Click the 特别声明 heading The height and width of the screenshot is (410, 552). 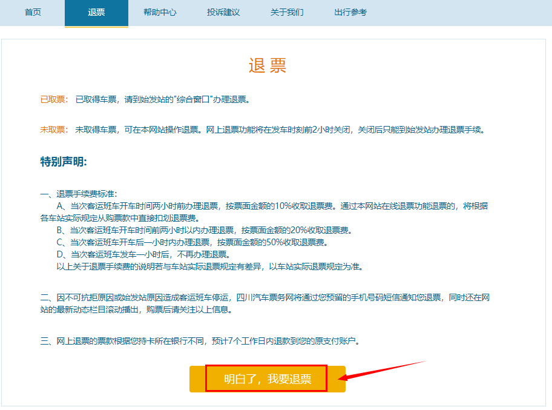point(64,162)
